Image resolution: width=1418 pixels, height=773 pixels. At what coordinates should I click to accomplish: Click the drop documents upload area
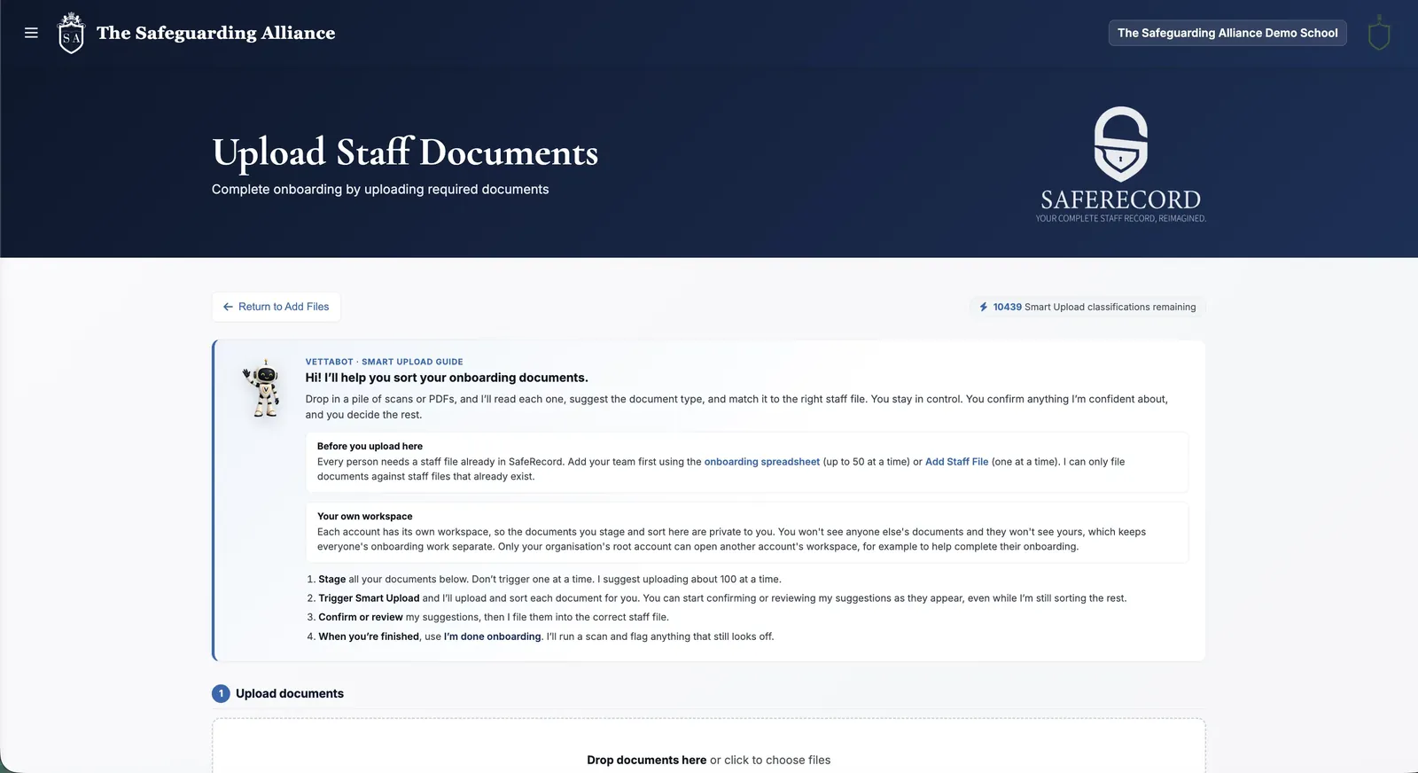point(708,746)
